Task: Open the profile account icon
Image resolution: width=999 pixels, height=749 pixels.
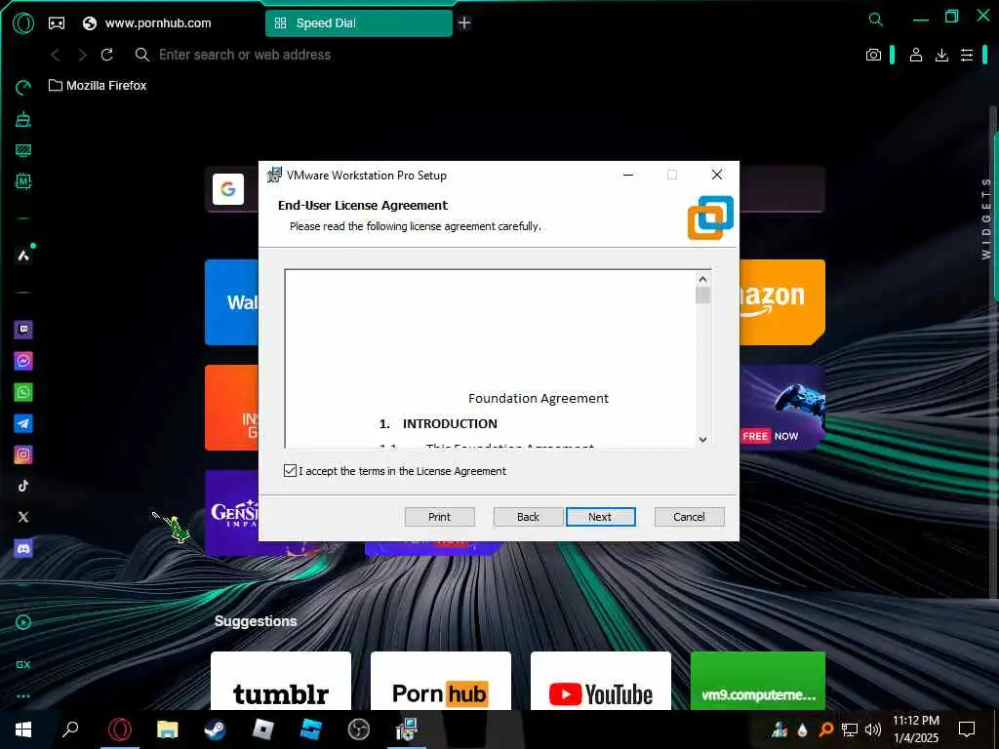Action: tap(915, 55)
